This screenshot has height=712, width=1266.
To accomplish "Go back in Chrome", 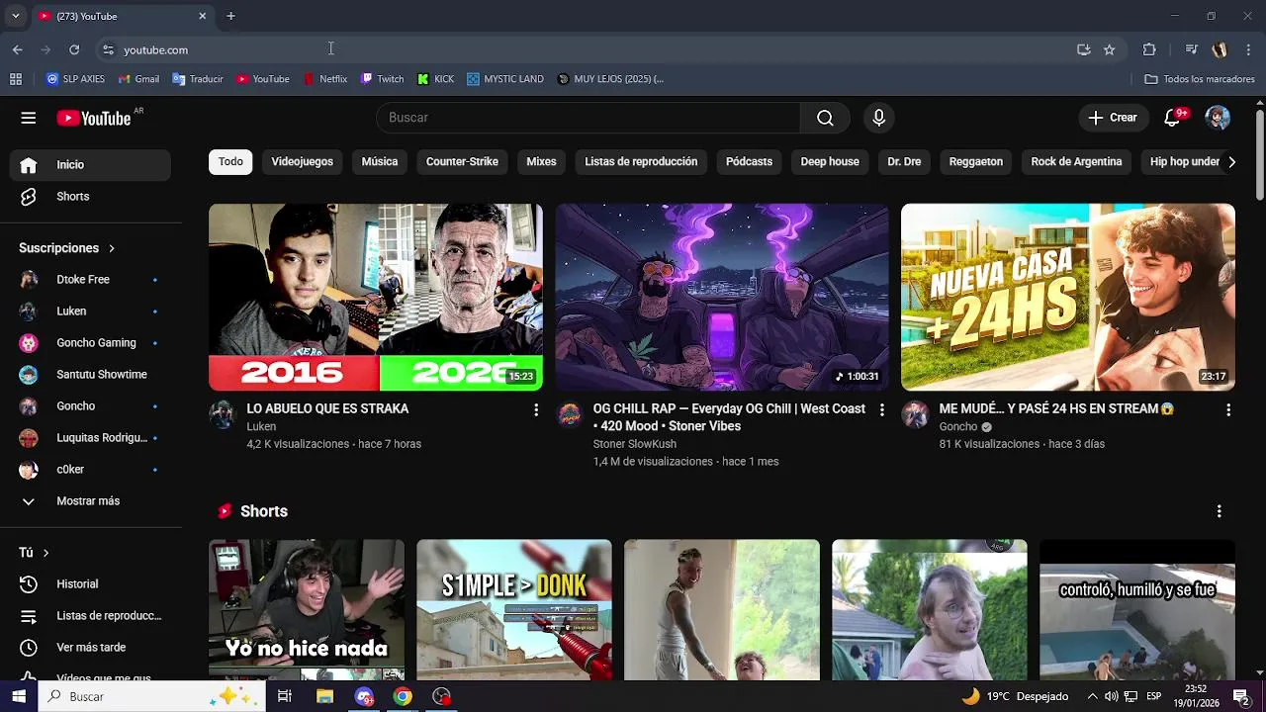I will pyautogui.click(x=18, y=49).
